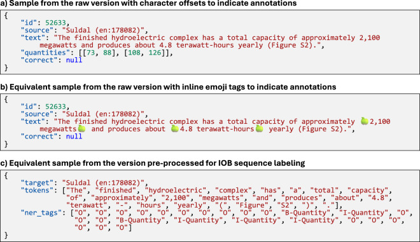
Task: Click heading c) about IOB sequence labeling
Action: [153, 163]
